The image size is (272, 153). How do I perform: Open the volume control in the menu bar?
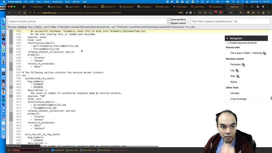tap(218, 2)
